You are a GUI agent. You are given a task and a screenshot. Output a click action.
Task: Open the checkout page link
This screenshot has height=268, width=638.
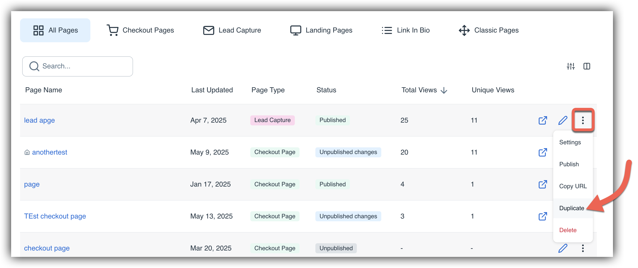tap(47, 248)
